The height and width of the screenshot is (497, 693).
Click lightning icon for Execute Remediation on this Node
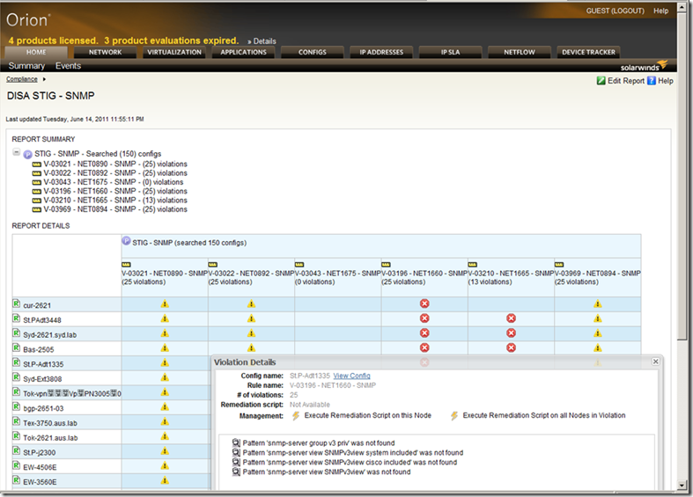[x=296, y=416]
